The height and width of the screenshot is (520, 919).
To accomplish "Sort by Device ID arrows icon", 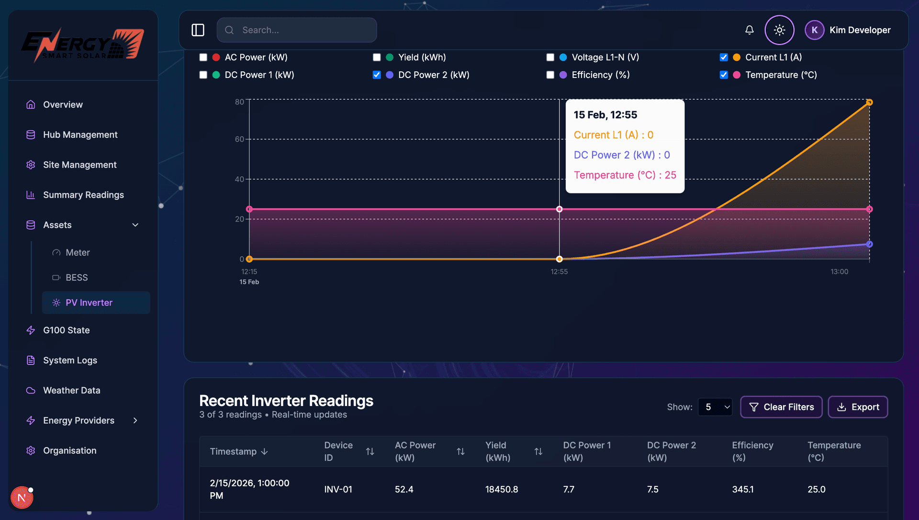I will click(370, 452).
